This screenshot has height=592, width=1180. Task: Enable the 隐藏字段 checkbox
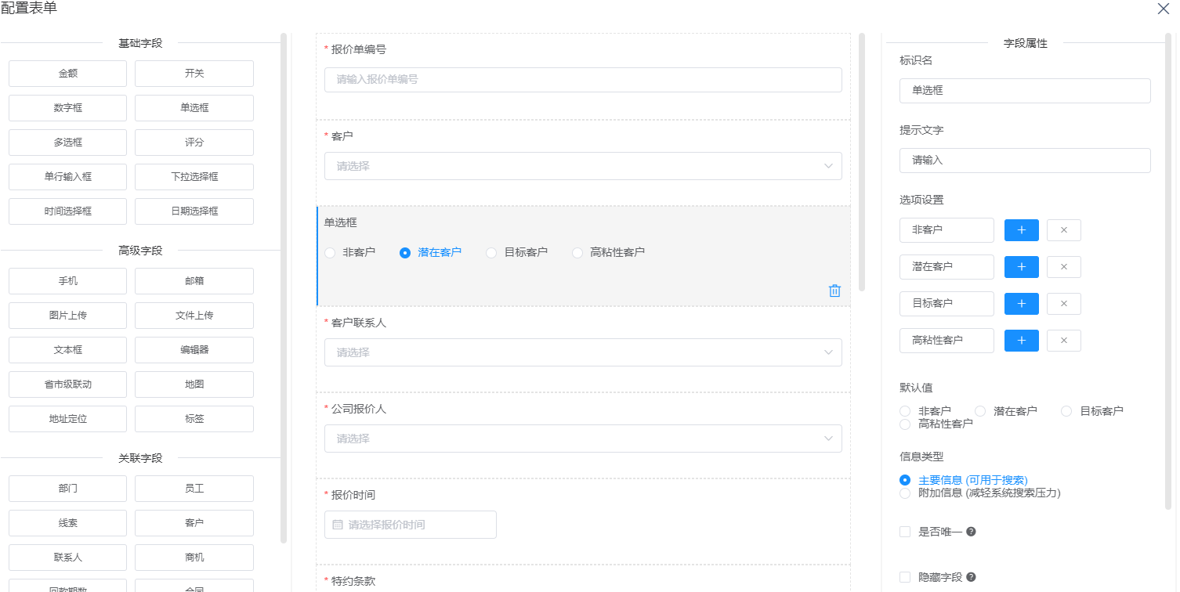905,577
